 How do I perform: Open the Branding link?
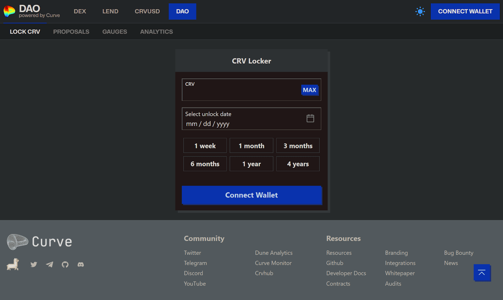396,253
